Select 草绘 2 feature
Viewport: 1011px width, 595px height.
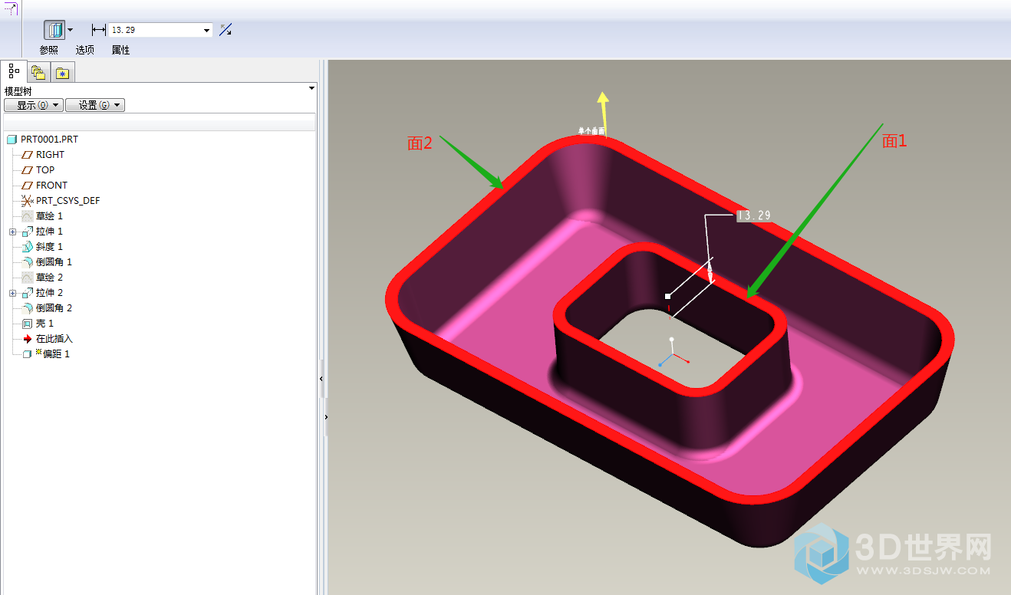coord(49,278)
